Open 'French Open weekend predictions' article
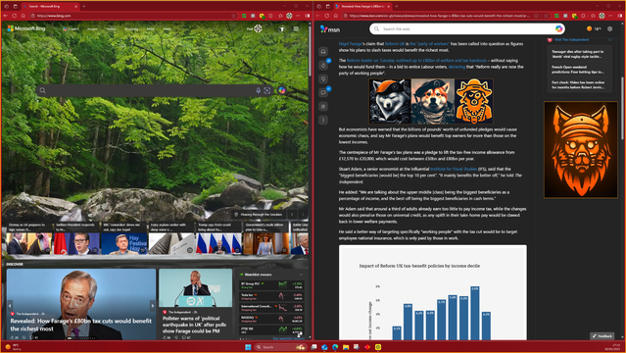The image size is (626, 353). point(578,70)
